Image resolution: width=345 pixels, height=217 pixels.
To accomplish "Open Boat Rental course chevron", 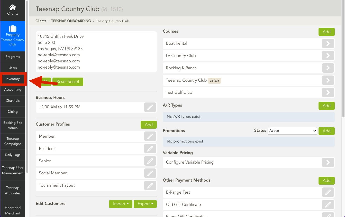I will tap(328, 43).
